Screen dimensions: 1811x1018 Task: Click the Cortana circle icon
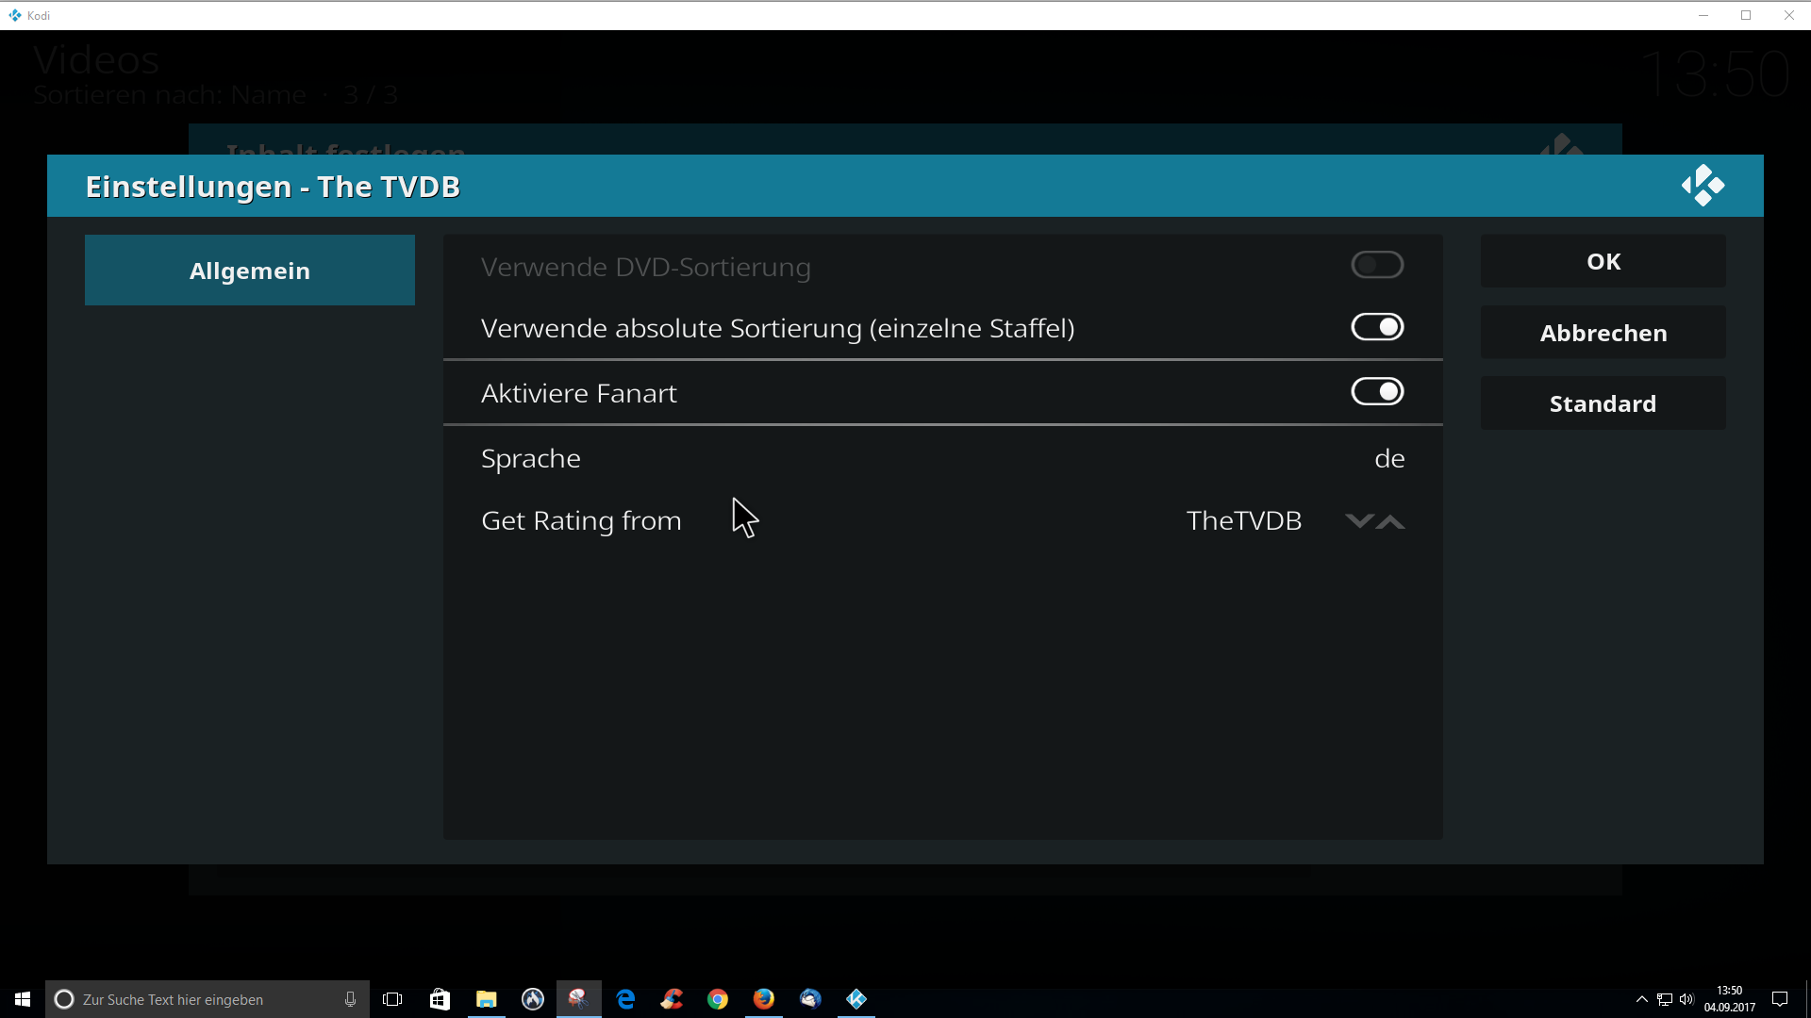(x=64, y=999)
